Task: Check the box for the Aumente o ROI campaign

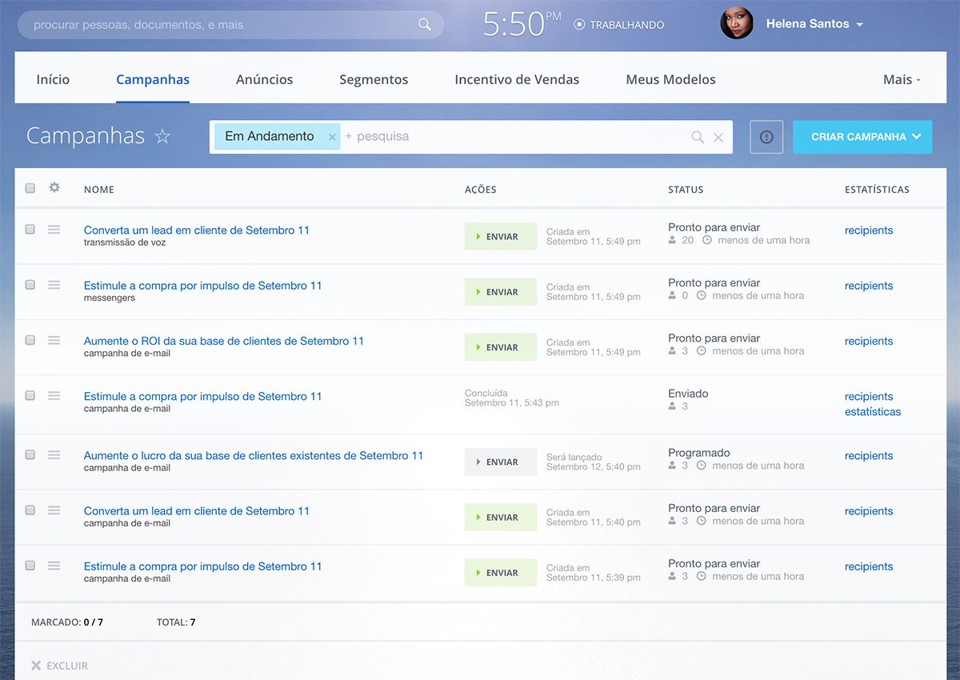Action: click(30, 340)
